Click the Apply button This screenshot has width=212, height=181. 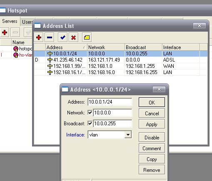[152, 124]
